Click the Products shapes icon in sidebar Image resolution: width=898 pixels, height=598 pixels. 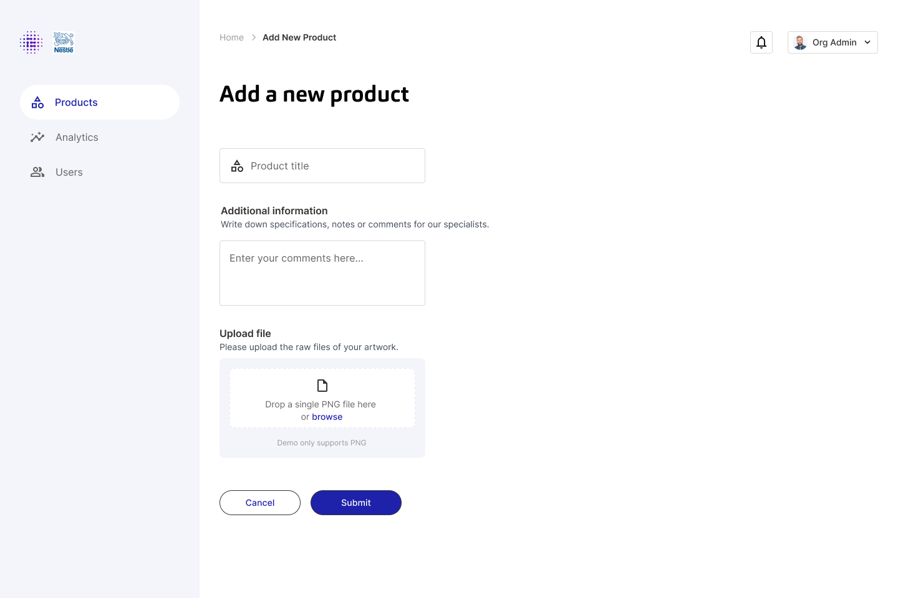point(38,102)
